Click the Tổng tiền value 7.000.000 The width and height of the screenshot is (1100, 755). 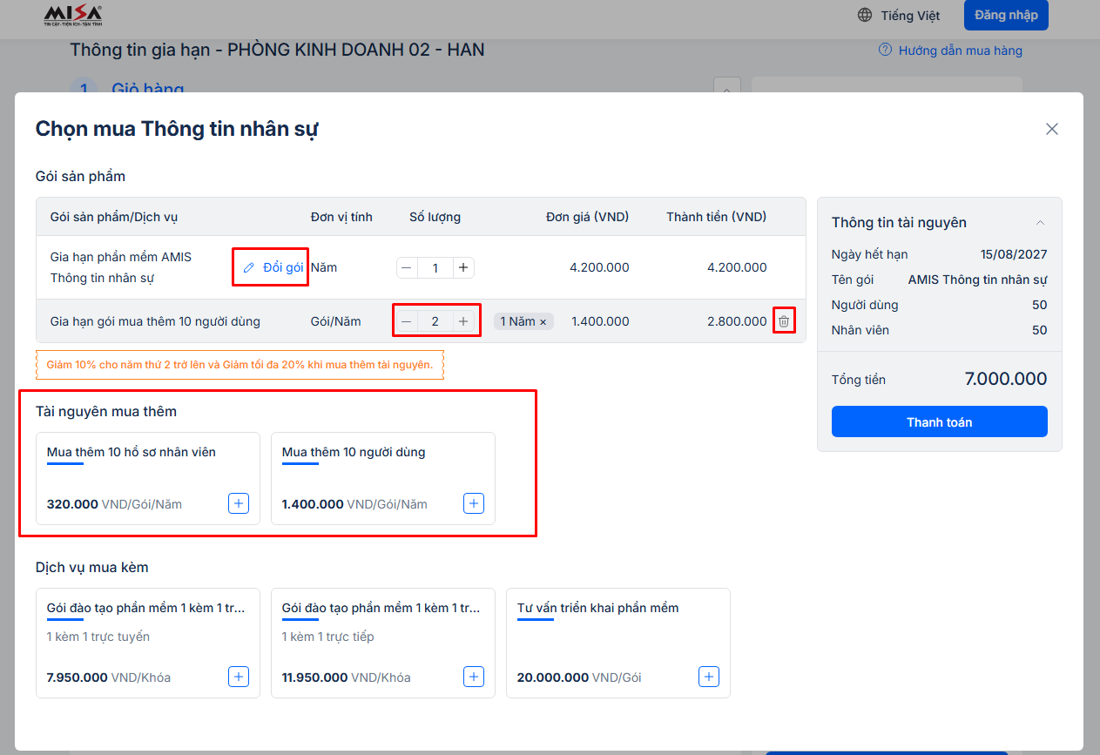(x=1006, y=379)
